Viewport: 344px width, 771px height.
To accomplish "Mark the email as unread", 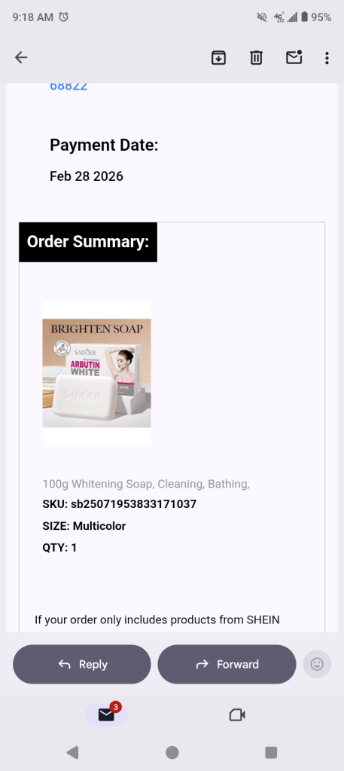I will (x=294, y=57).
